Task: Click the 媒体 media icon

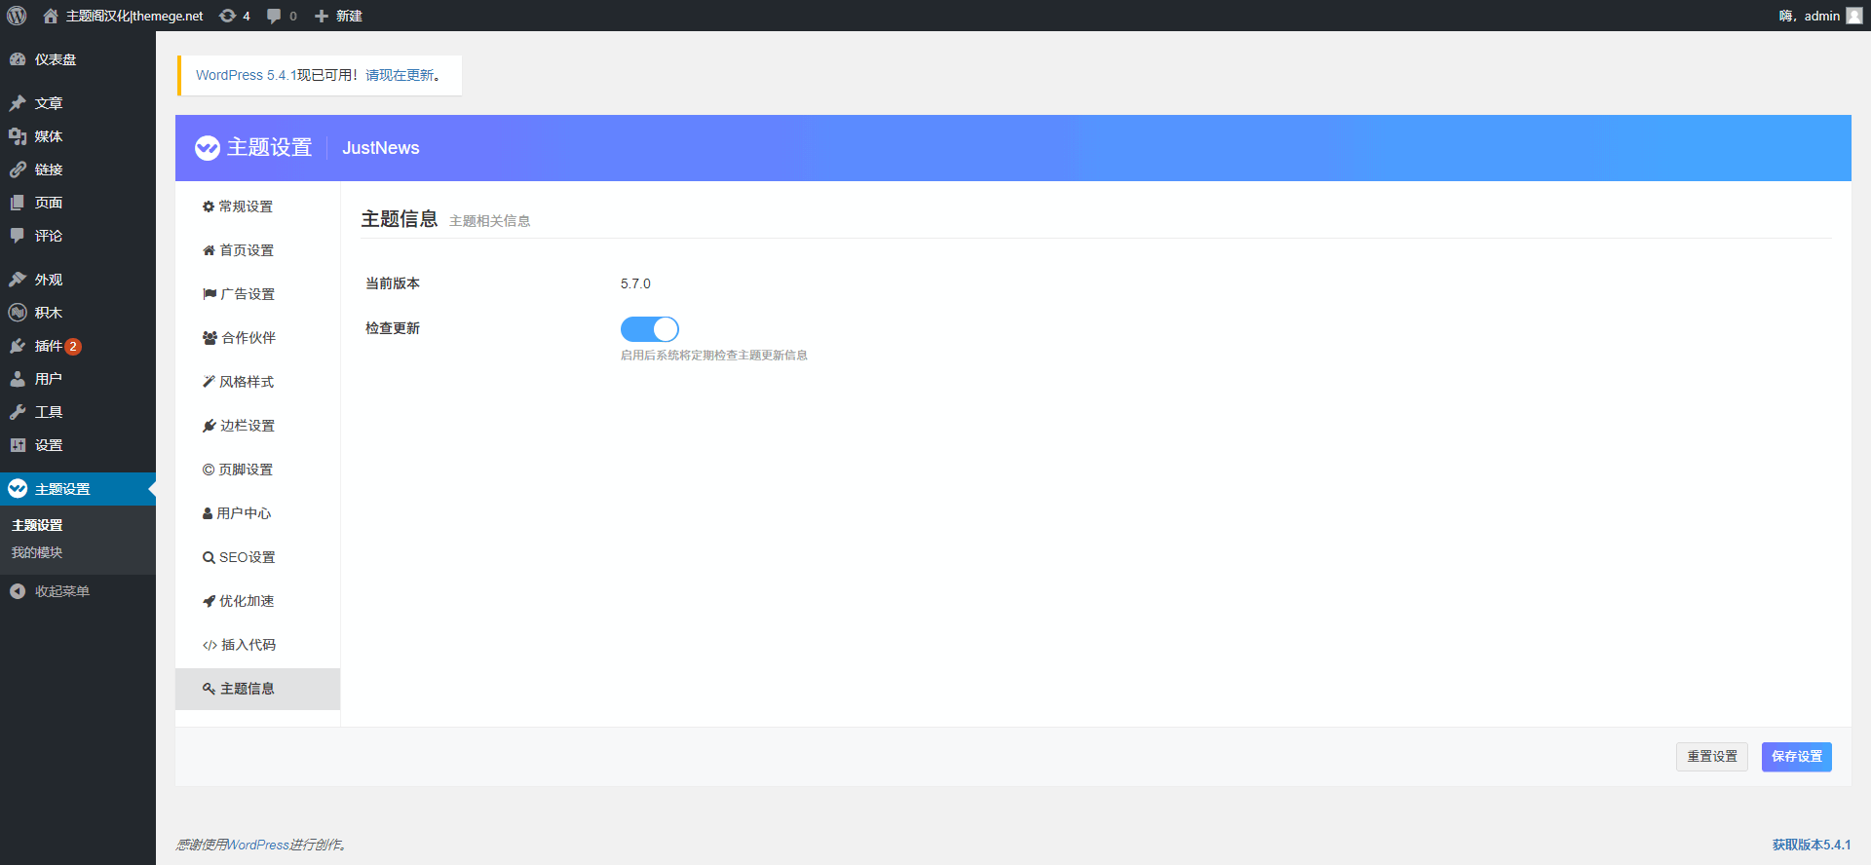Action: 18,136
